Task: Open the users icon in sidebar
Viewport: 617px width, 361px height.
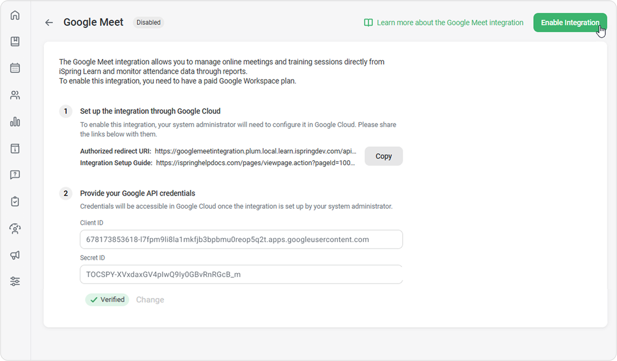Action: point(15,95)
